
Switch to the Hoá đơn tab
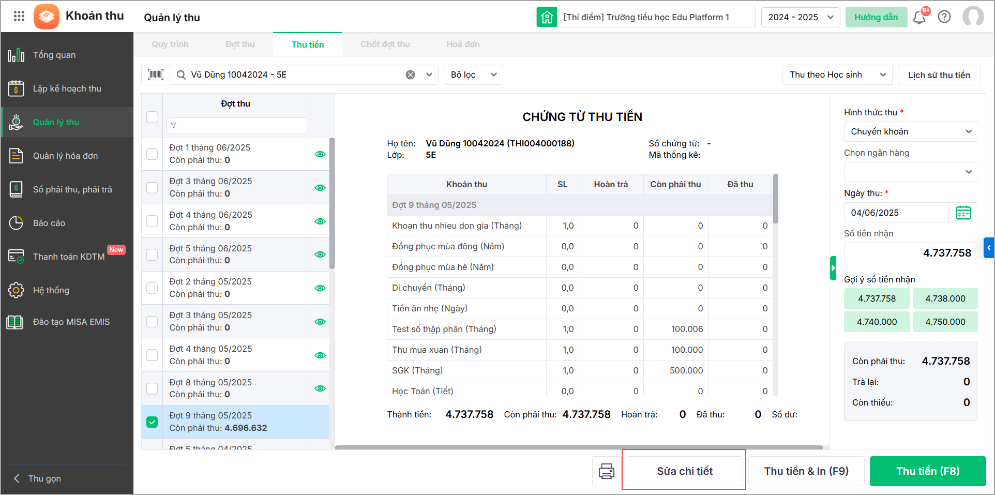tap(463, 44)
